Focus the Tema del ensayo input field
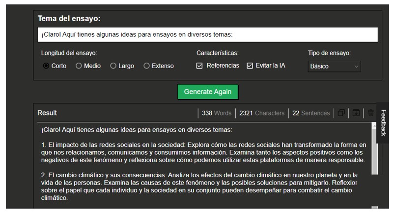394x213 pixels. coord(207,35)
